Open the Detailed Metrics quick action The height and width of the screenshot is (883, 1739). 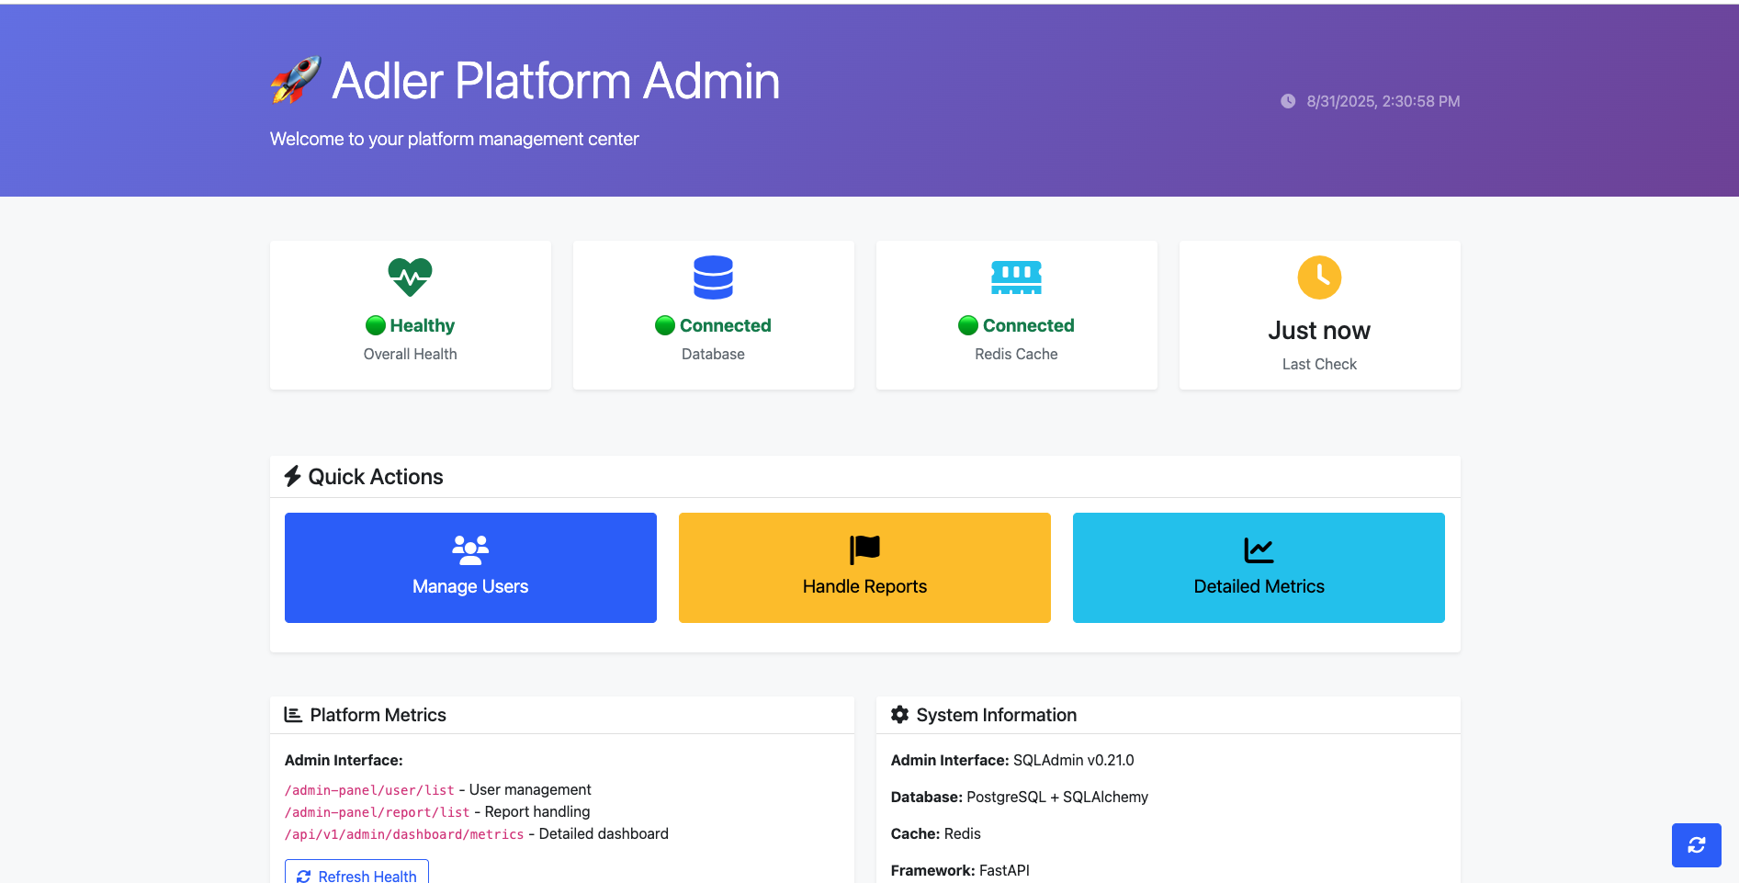click(1259, 568)
